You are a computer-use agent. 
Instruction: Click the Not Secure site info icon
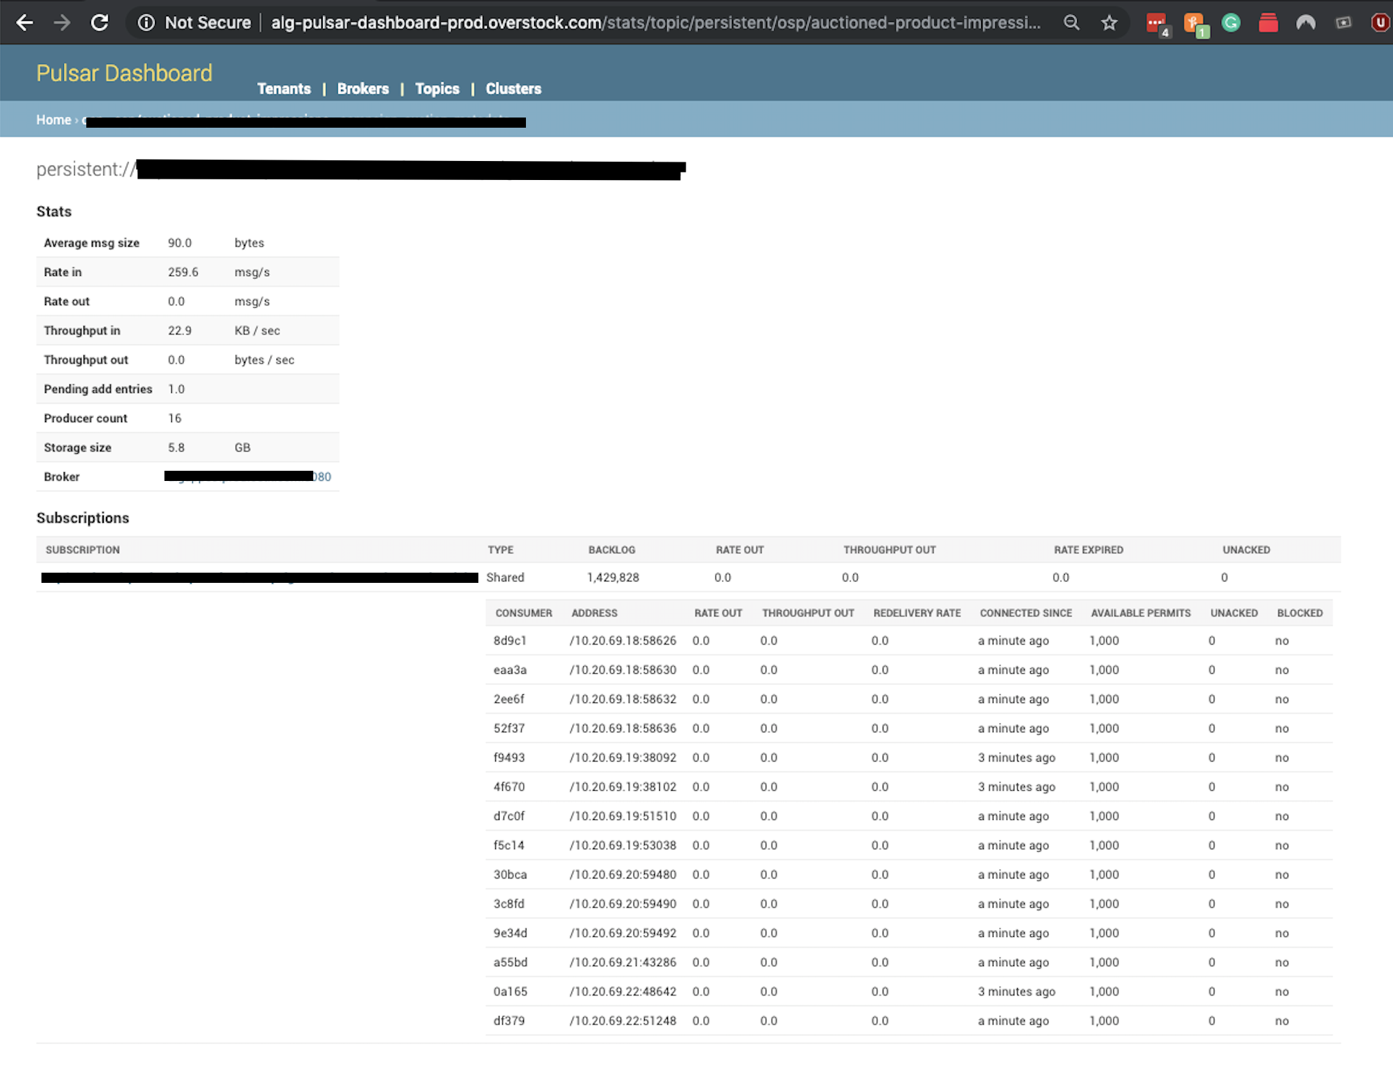click(146, 23)
